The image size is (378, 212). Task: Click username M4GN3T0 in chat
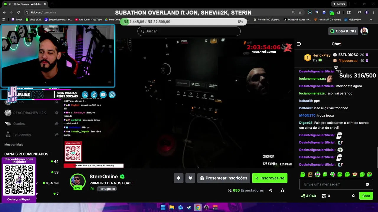307,115
